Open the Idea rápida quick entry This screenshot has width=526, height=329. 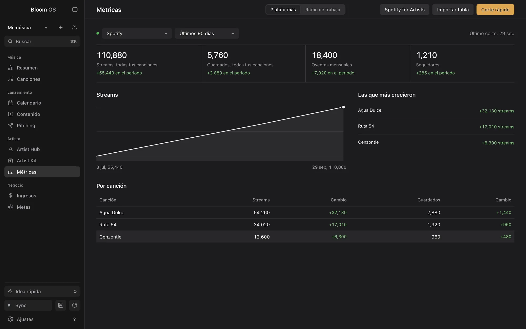(42, 291)
